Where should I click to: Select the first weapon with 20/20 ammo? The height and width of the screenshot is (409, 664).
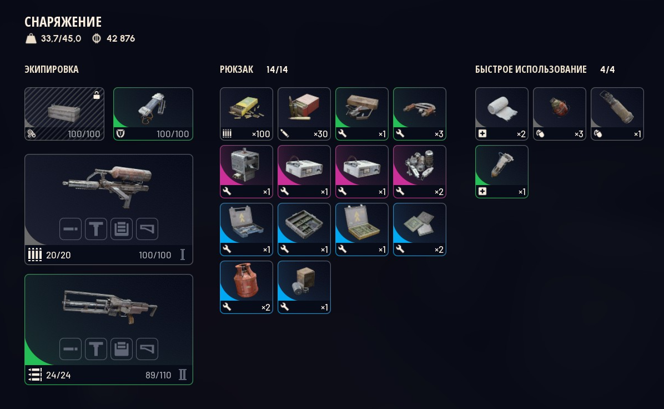[109, 210]
